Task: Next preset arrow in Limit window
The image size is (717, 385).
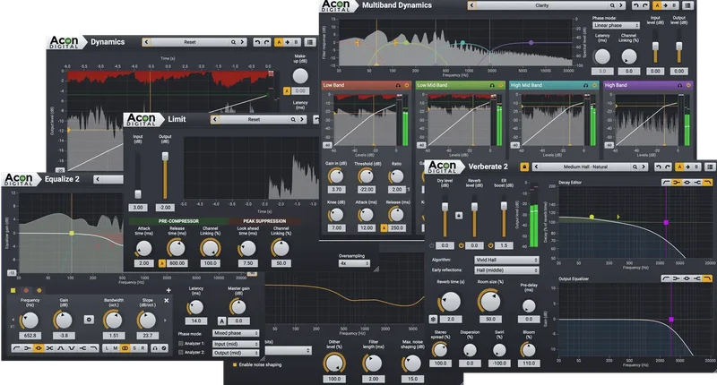Action: (302, 119)
